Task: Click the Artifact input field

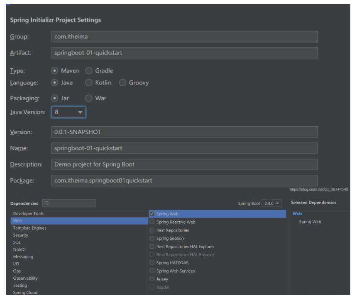Action: pos(185,53)
